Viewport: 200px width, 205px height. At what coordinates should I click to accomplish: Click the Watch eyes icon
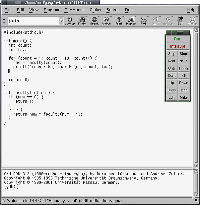pos(106,21)
